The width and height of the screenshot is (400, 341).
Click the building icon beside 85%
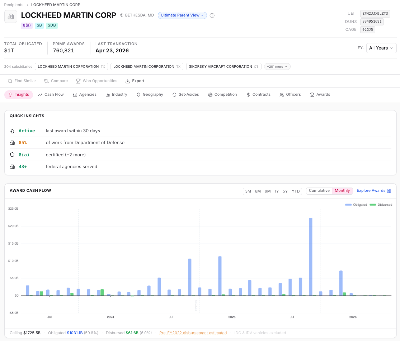[x=12, y=143]
